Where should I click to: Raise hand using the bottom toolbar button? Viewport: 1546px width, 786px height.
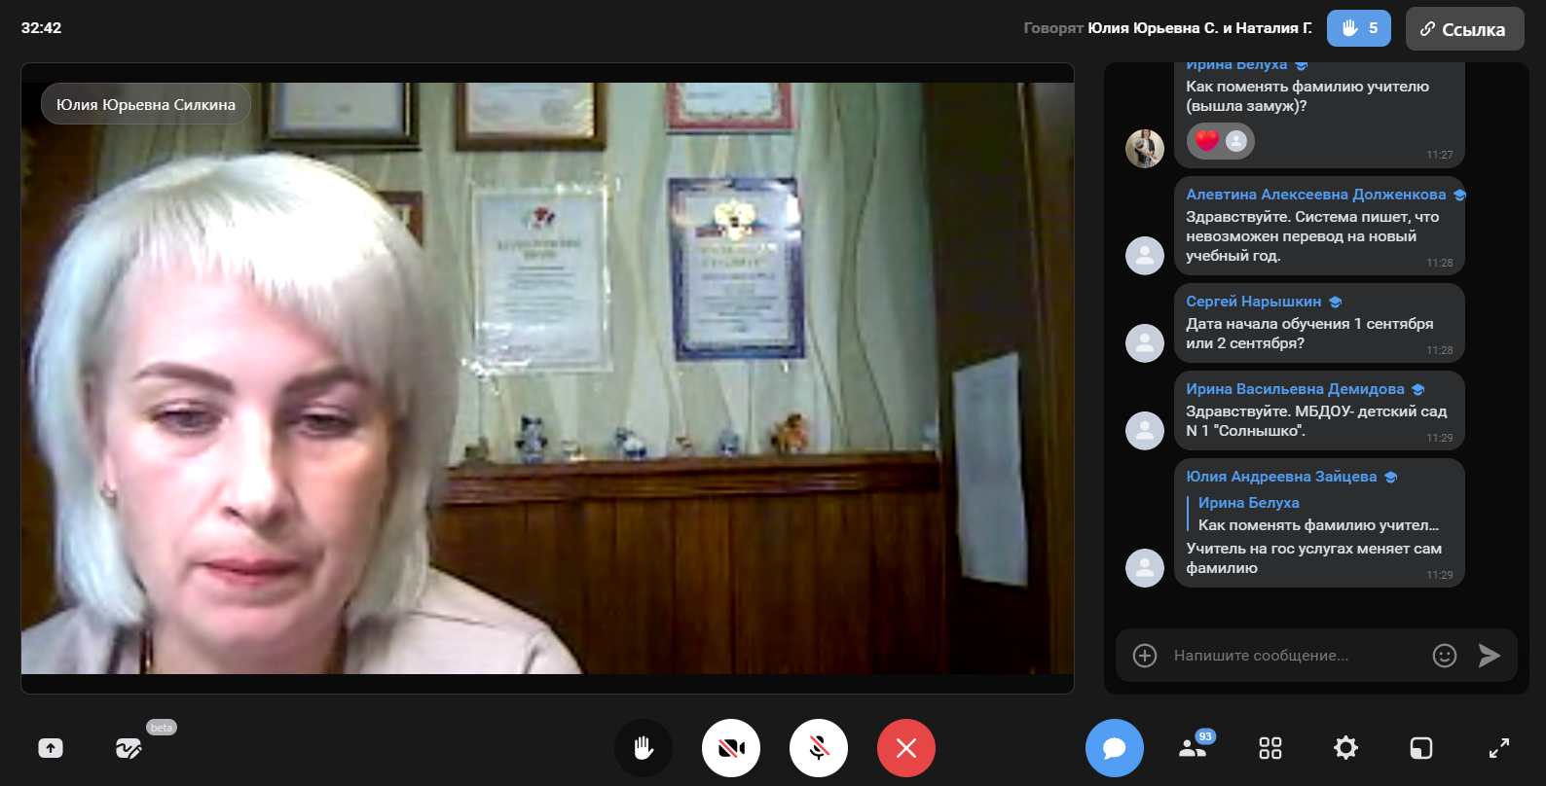point(644,748)
